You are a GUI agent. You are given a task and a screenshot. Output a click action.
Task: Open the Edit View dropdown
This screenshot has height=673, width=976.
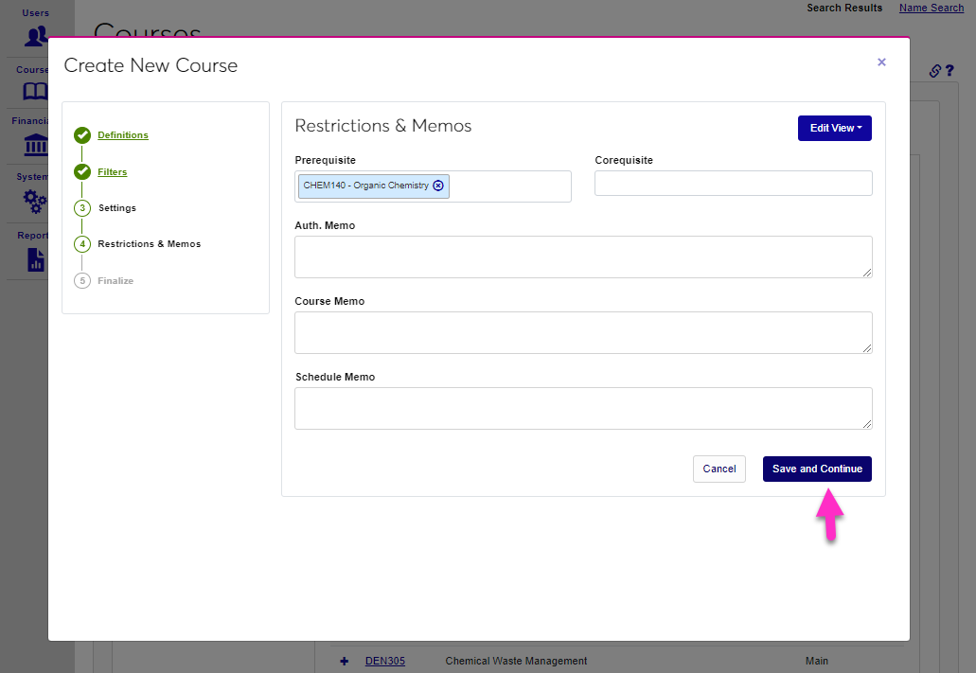click(834, 128)
